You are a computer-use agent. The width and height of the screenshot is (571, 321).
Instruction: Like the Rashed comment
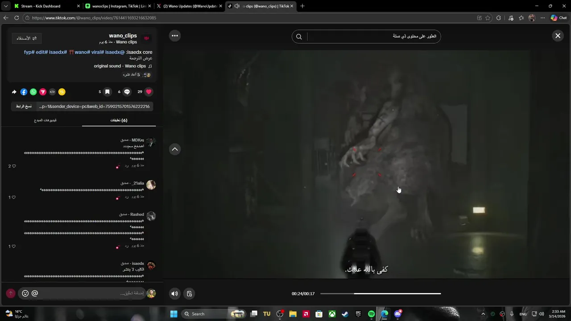[14, 246]
